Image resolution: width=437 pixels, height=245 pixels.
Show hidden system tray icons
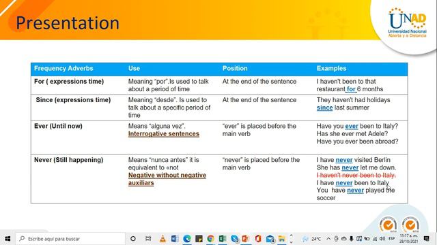click(328, 239)
